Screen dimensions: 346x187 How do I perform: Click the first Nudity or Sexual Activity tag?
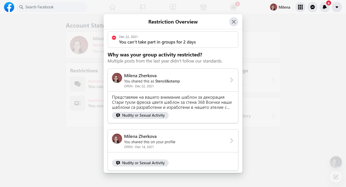tap(140, 115)
